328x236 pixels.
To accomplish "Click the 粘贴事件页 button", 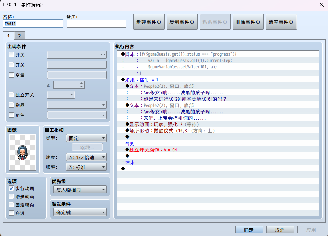I will tap(215, 22).
